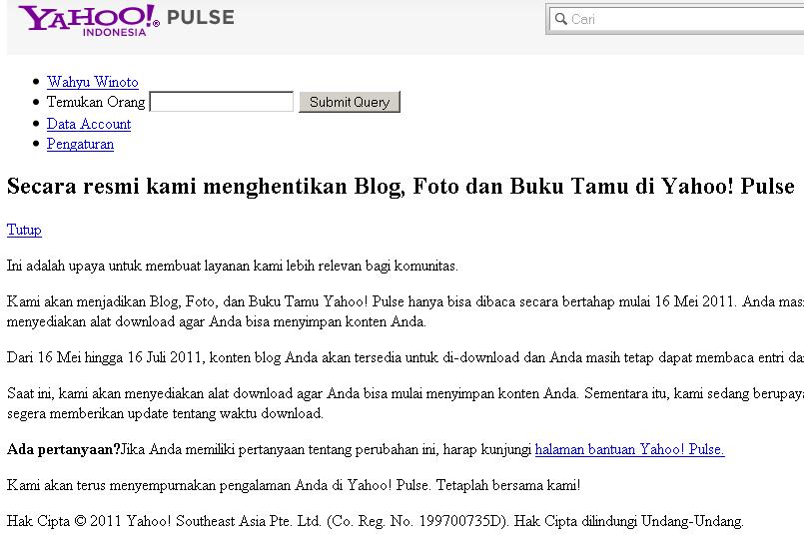The image size is (804, 542).
Task: Click the 'Hak Cipta © 2011 Yahoo!' copyright line
Action: click(375, 521)
